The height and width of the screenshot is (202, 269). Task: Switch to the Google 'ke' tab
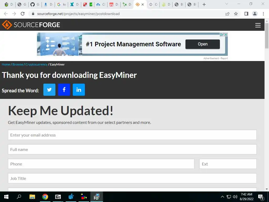(61, 5)
